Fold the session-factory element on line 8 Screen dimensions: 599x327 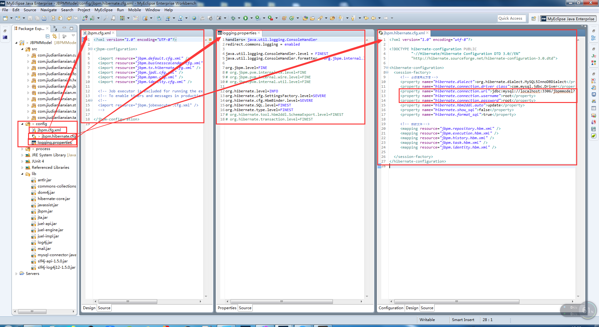coord(387,72)
